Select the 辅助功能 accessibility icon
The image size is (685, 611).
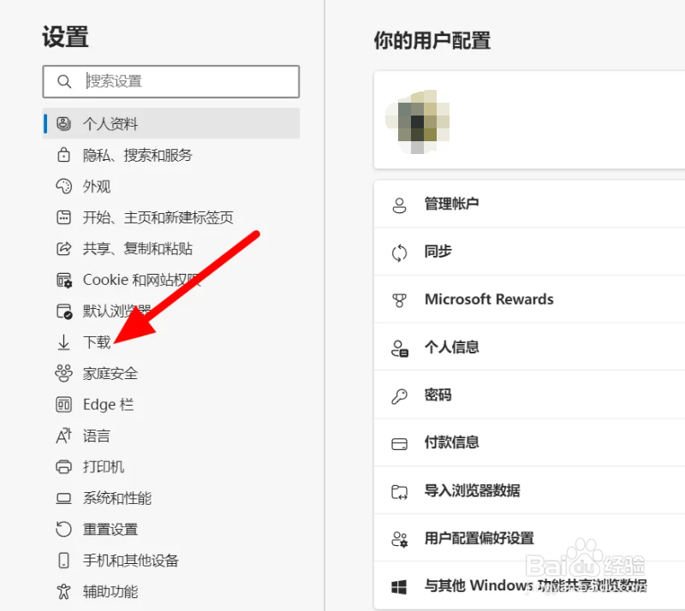point(63,590)
